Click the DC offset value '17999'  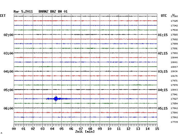174,44
